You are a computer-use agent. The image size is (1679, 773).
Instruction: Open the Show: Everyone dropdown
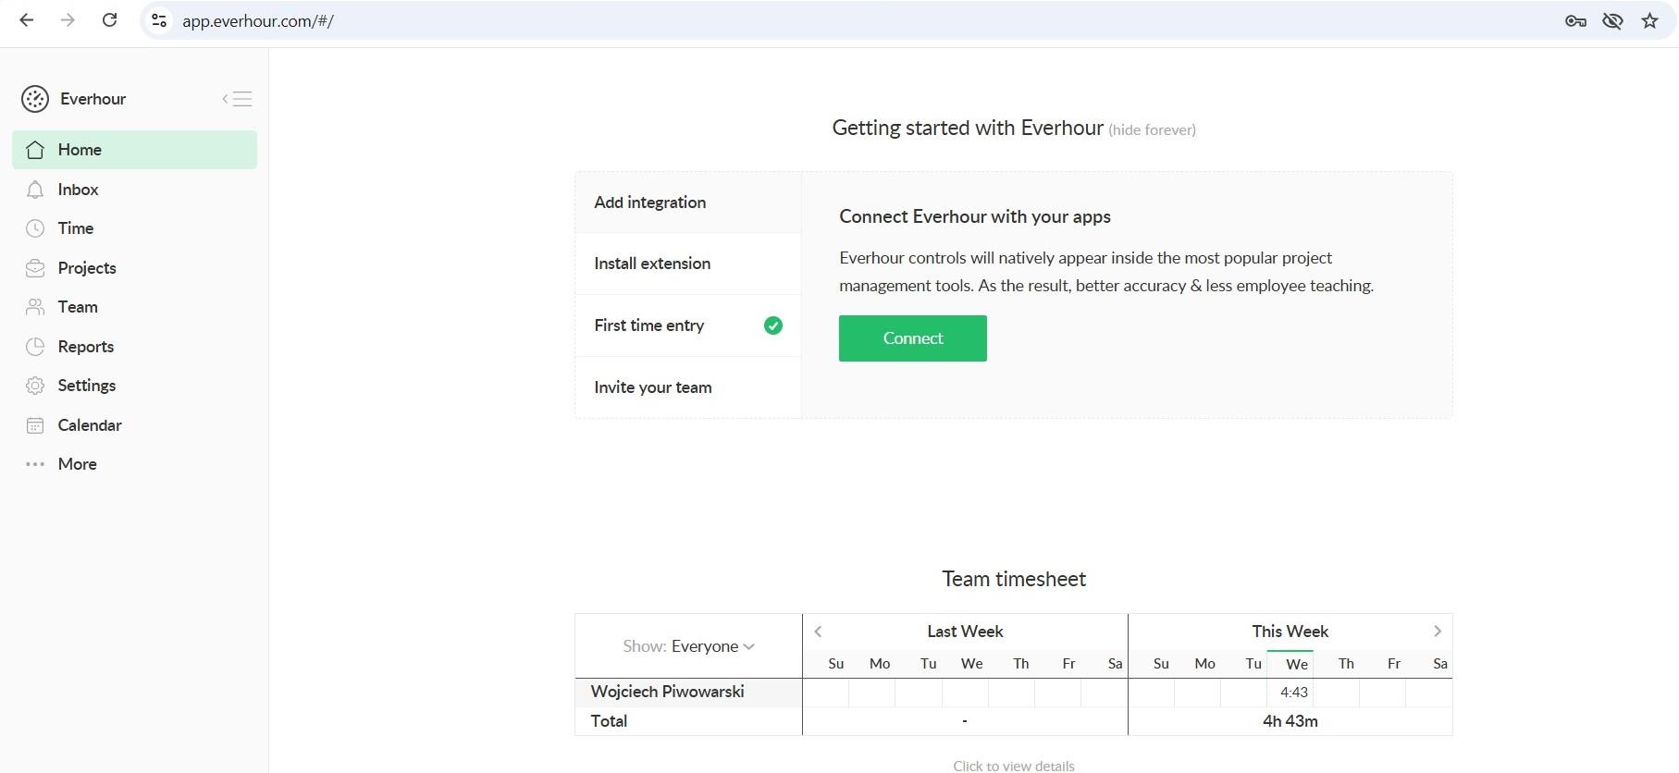688,646
